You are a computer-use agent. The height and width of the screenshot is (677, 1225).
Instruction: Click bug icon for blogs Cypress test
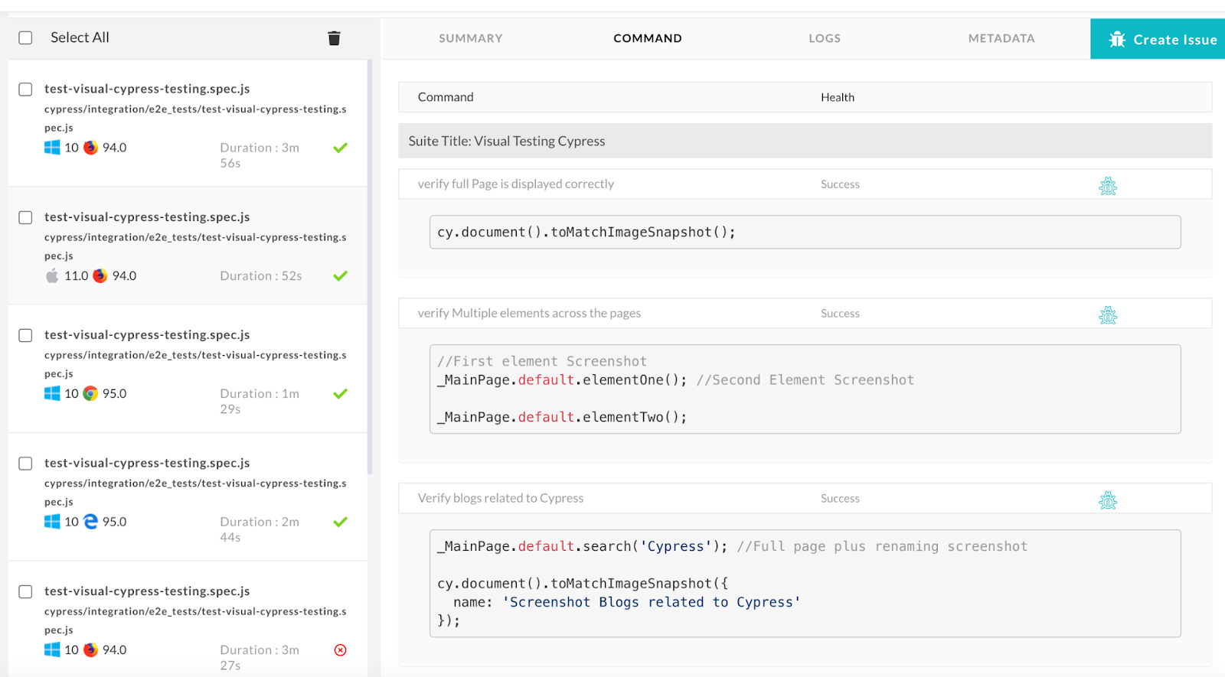coord(1107,500)
